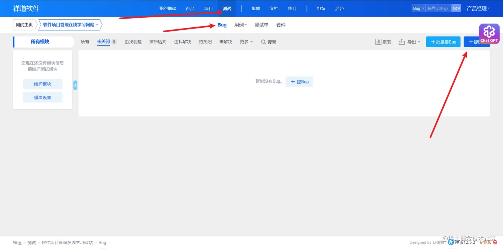Open the 后台 admin menu
503x249 pixels.
click(340, 8)
